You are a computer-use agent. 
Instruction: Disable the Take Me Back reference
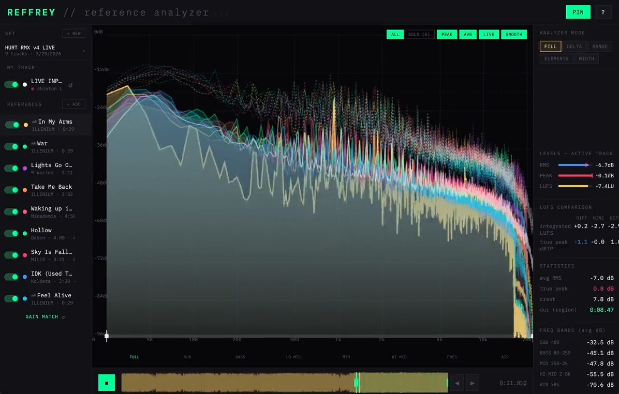pos(11,190)
